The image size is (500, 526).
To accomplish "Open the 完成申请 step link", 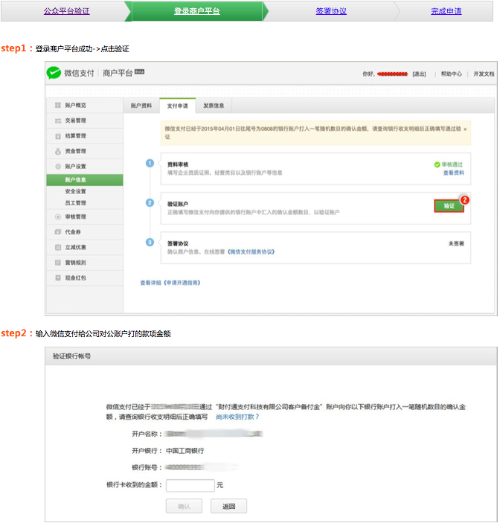I will pos(446,11).
